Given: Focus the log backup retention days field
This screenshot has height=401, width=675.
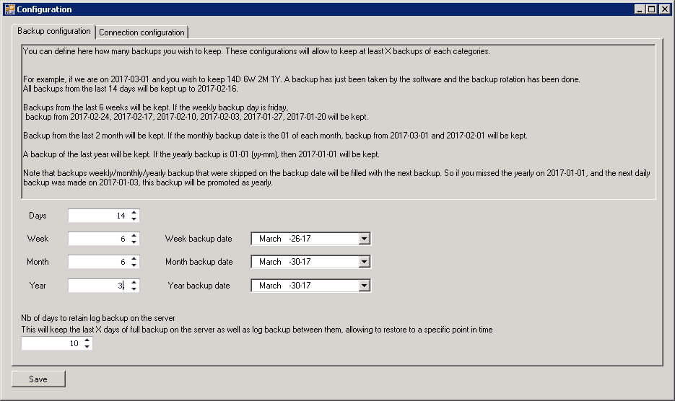Looking at the screenshot, I should click(51, 344).
